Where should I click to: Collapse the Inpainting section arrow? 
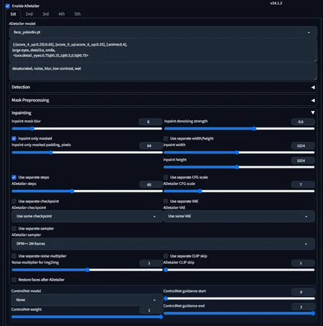[313, 112]
